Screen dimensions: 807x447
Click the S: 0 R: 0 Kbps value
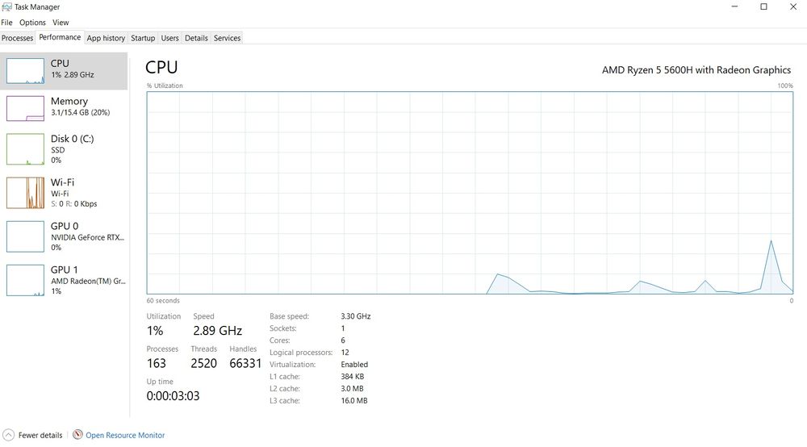click(74, 203)
